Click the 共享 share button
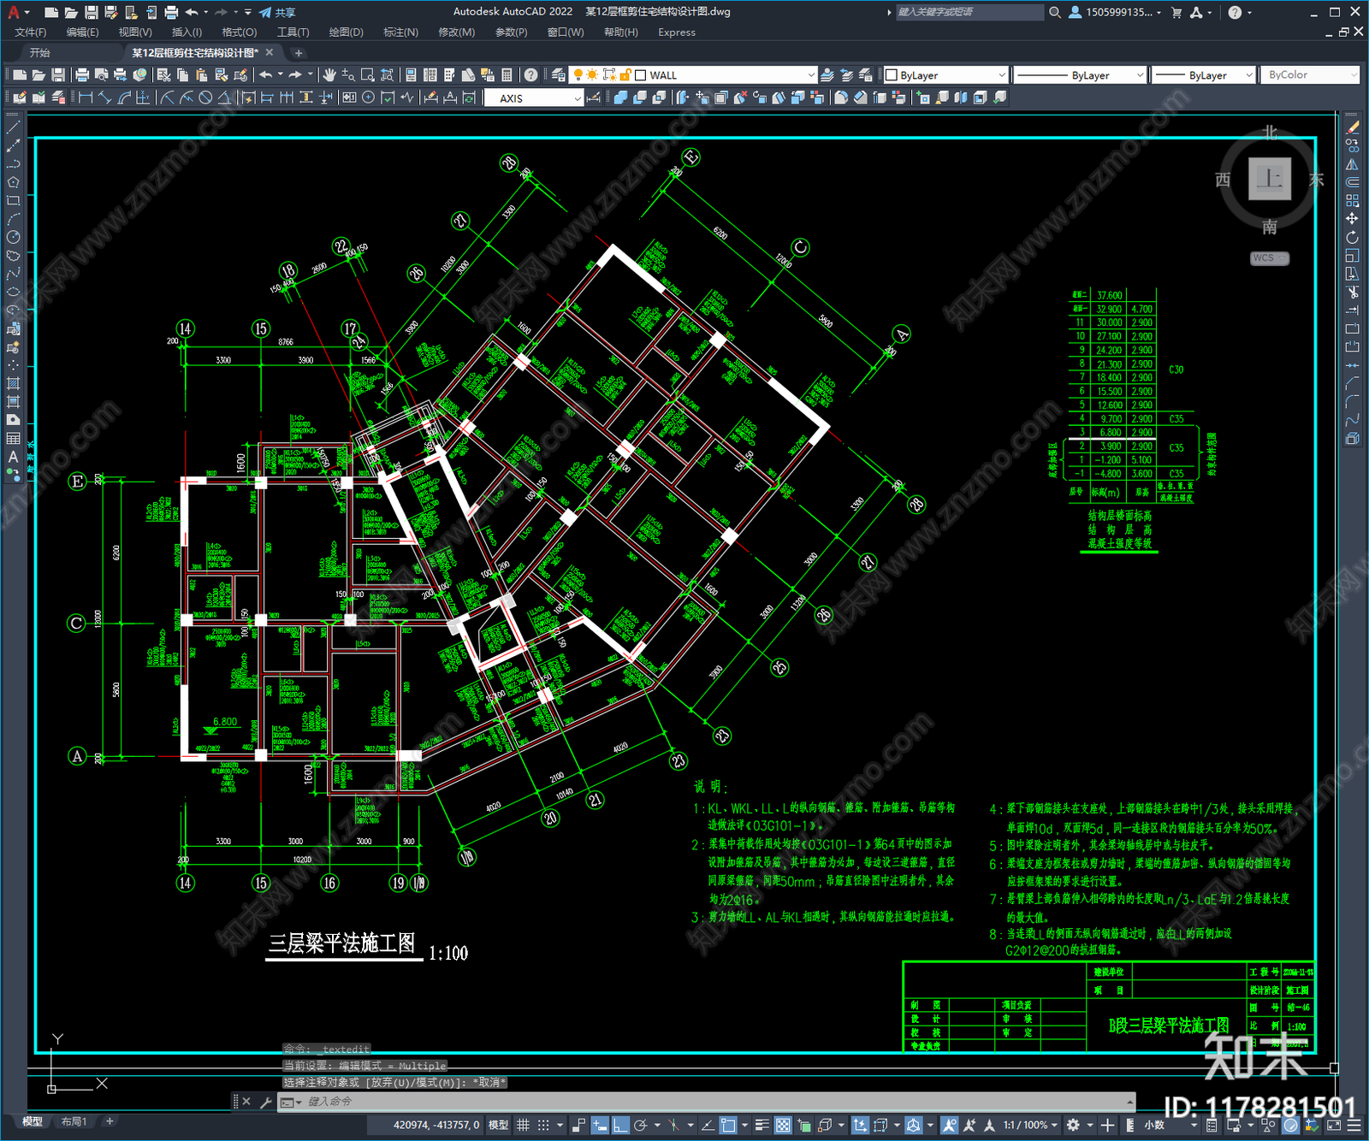 tap(277, 12)
